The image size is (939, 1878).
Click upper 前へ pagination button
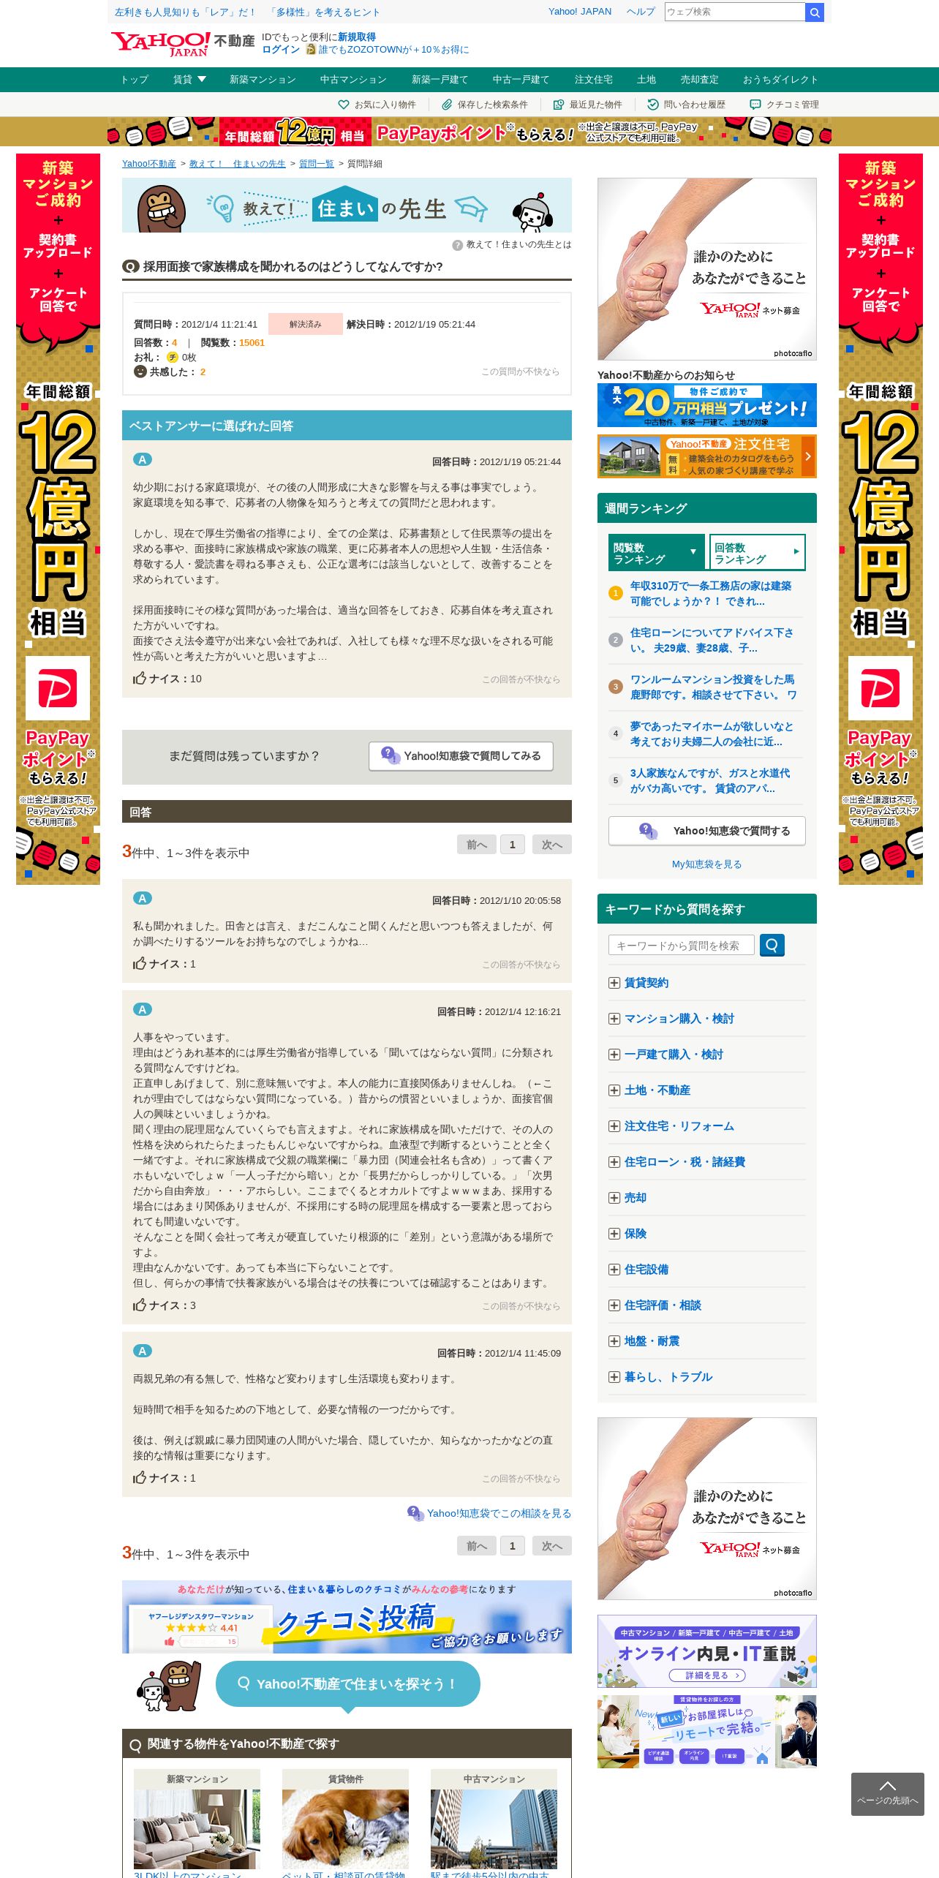point(477,845)
